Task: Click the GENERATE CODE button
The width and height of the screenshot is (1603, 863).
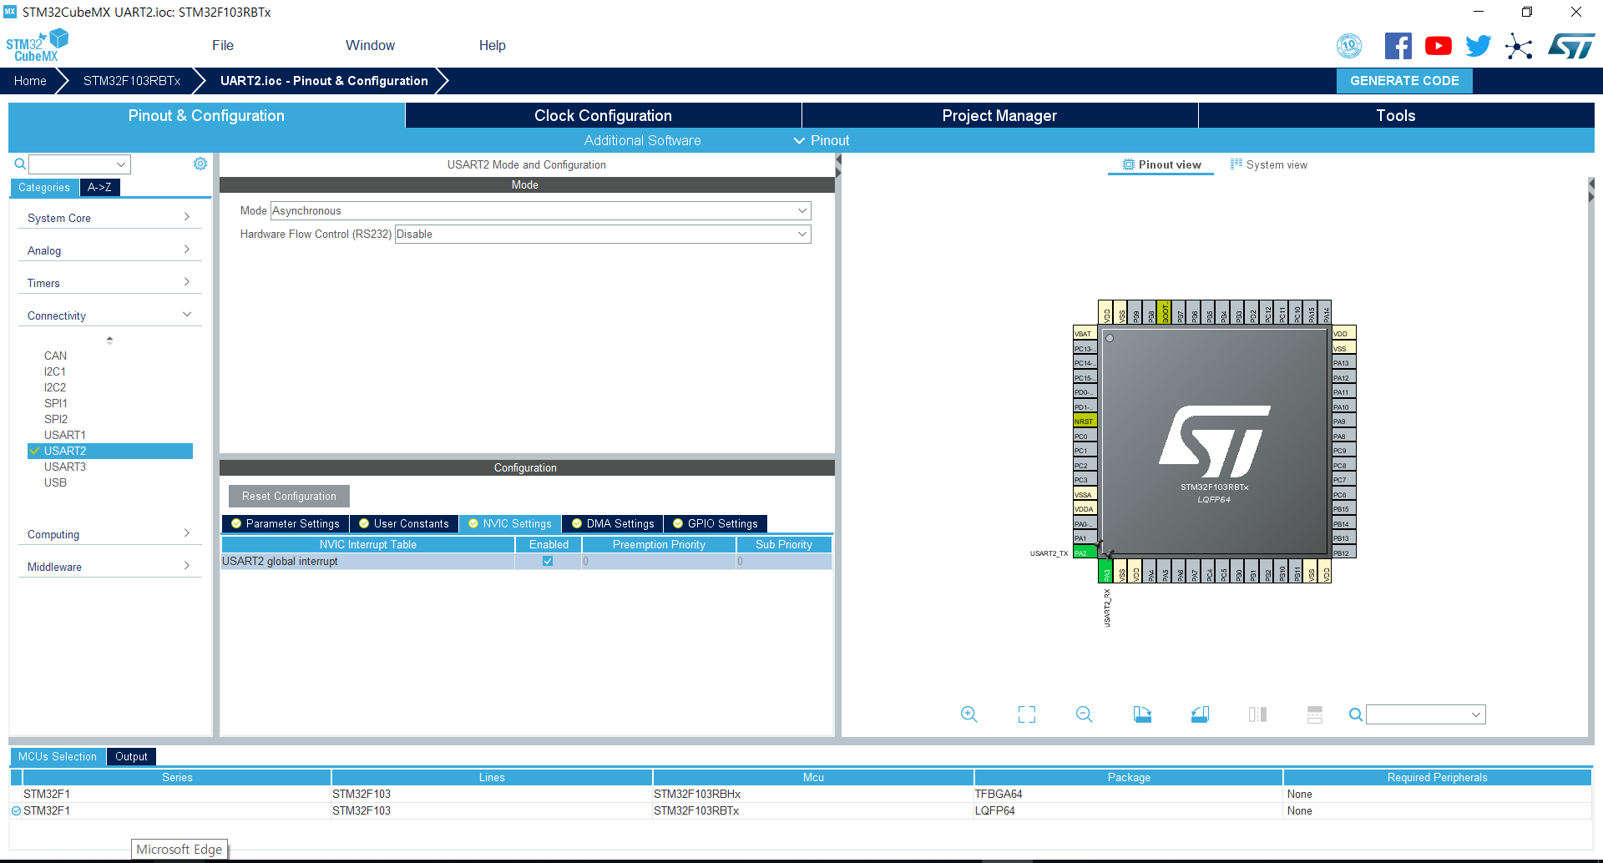Action: point(1404,81)
